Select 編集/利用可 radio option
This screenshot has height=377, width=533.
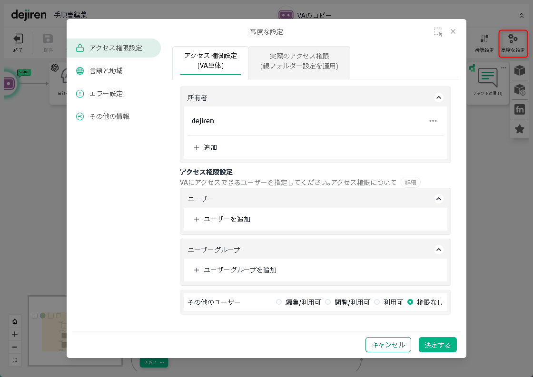279,302
